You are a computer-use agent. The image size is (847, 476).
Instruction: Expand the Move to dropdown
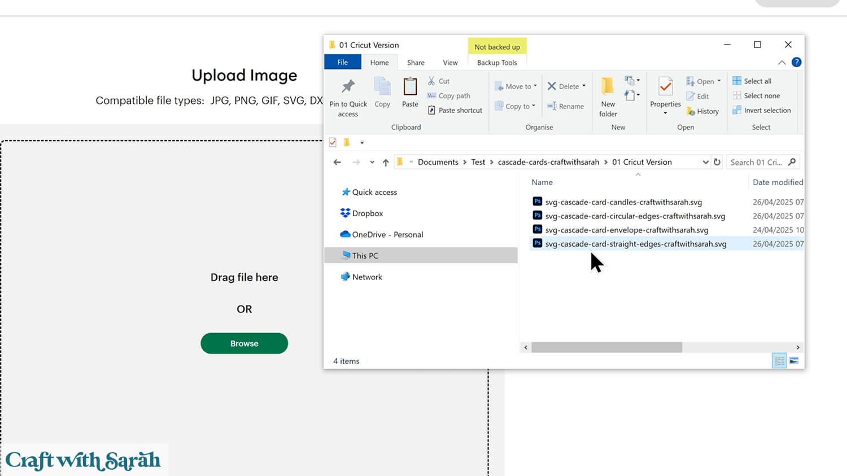(x=516, y=86)
